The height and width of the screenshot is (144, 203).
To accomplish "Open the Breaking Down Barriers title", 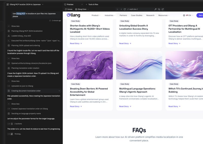I will (x=89, y=92).
